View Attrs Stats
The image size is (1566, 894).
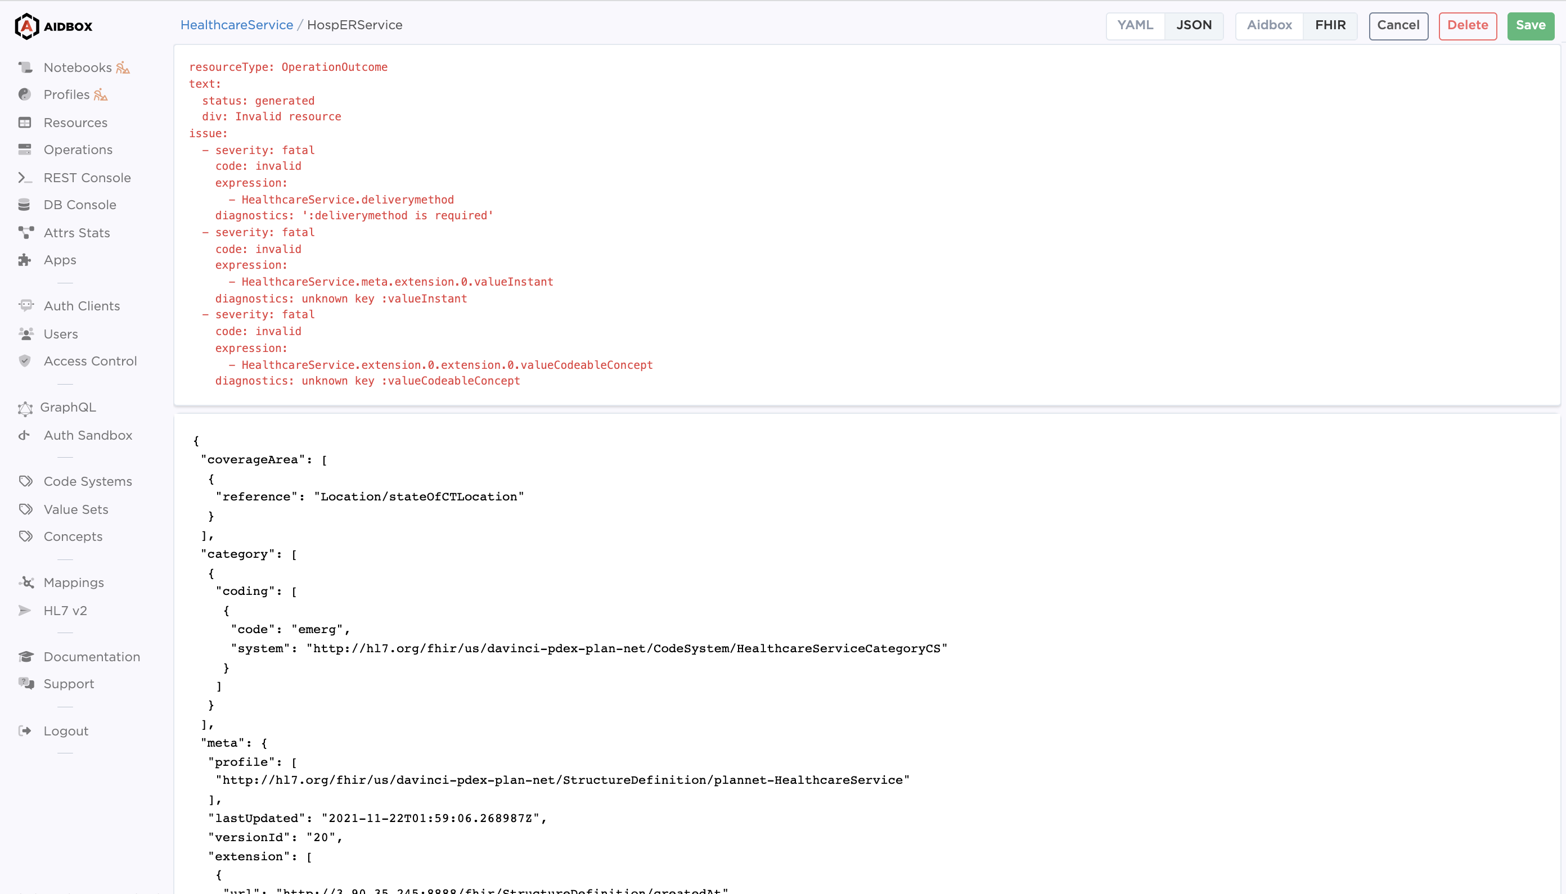point(76,232)
